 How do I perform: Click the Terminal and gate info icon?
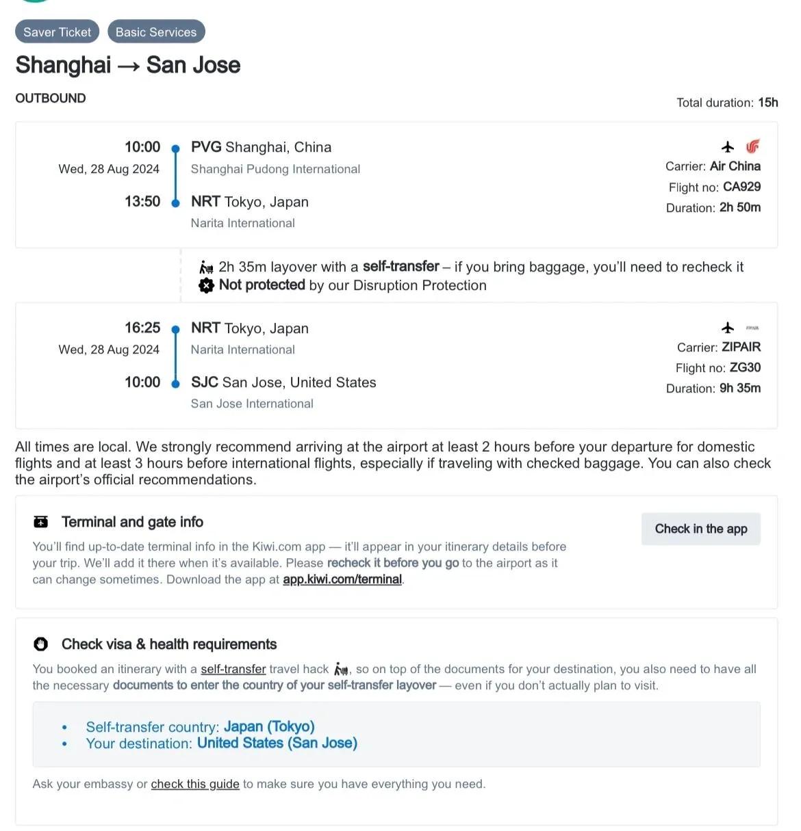(x=41, y=522)
